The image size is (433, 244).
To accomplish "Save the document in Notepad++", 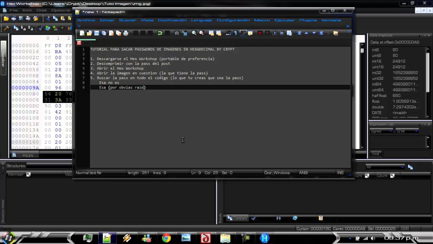I will [x=97, y=33].
